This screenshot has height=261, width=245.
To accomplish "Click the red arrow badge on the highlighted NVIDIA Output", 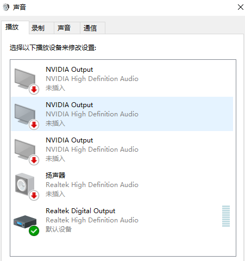I will coord(34,125).
